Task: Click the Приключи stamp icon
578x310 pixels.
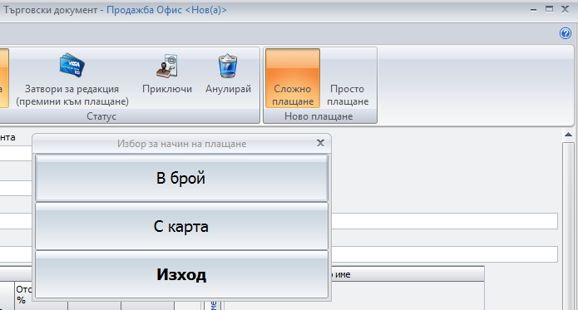Action: tap(167, 66)
